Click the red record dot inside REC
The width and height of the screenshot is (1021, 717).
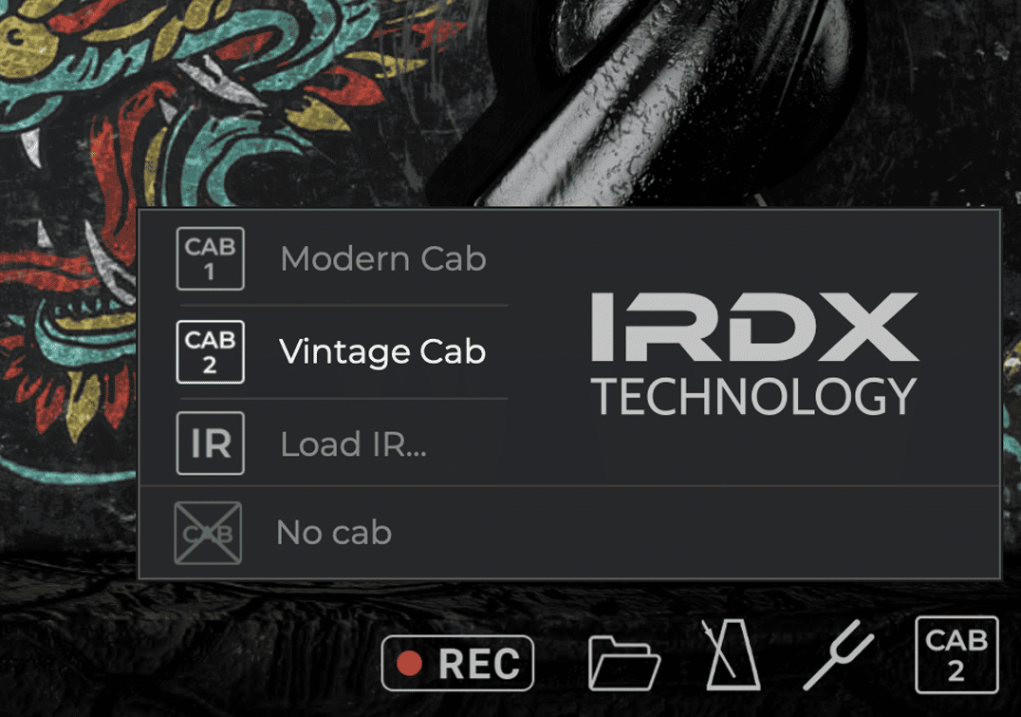click(x=408, y=662)
